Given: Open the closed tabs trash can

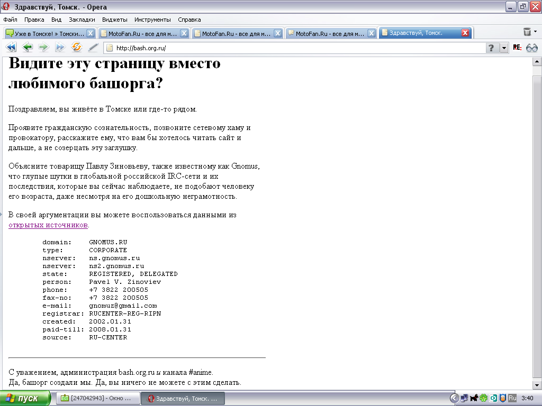Looking at the screenshot, I should pyautogui.click(x=527, y=32).
